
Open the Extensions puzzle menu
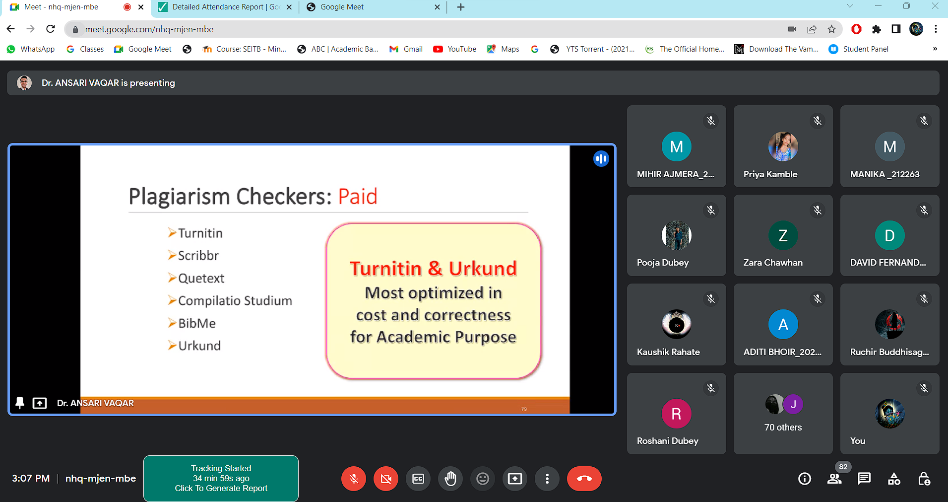click(x=877, y=29)
